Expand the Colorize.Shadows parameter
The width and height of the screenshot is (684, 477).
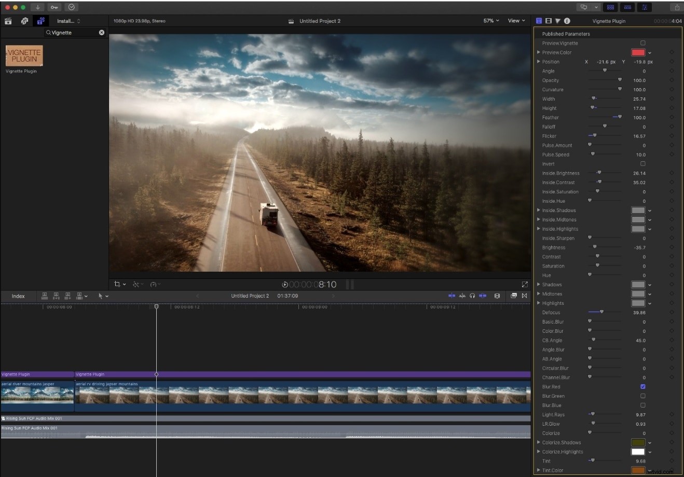(539, 442)
